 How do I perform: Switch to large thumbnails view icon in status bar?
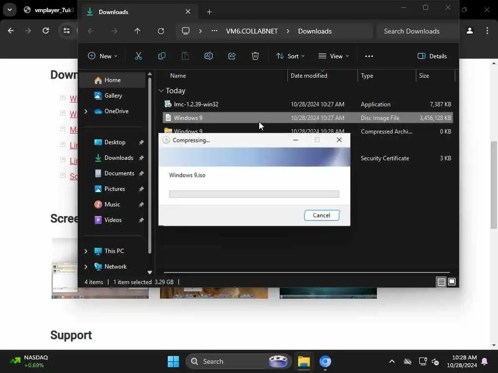tap(452, 282)
